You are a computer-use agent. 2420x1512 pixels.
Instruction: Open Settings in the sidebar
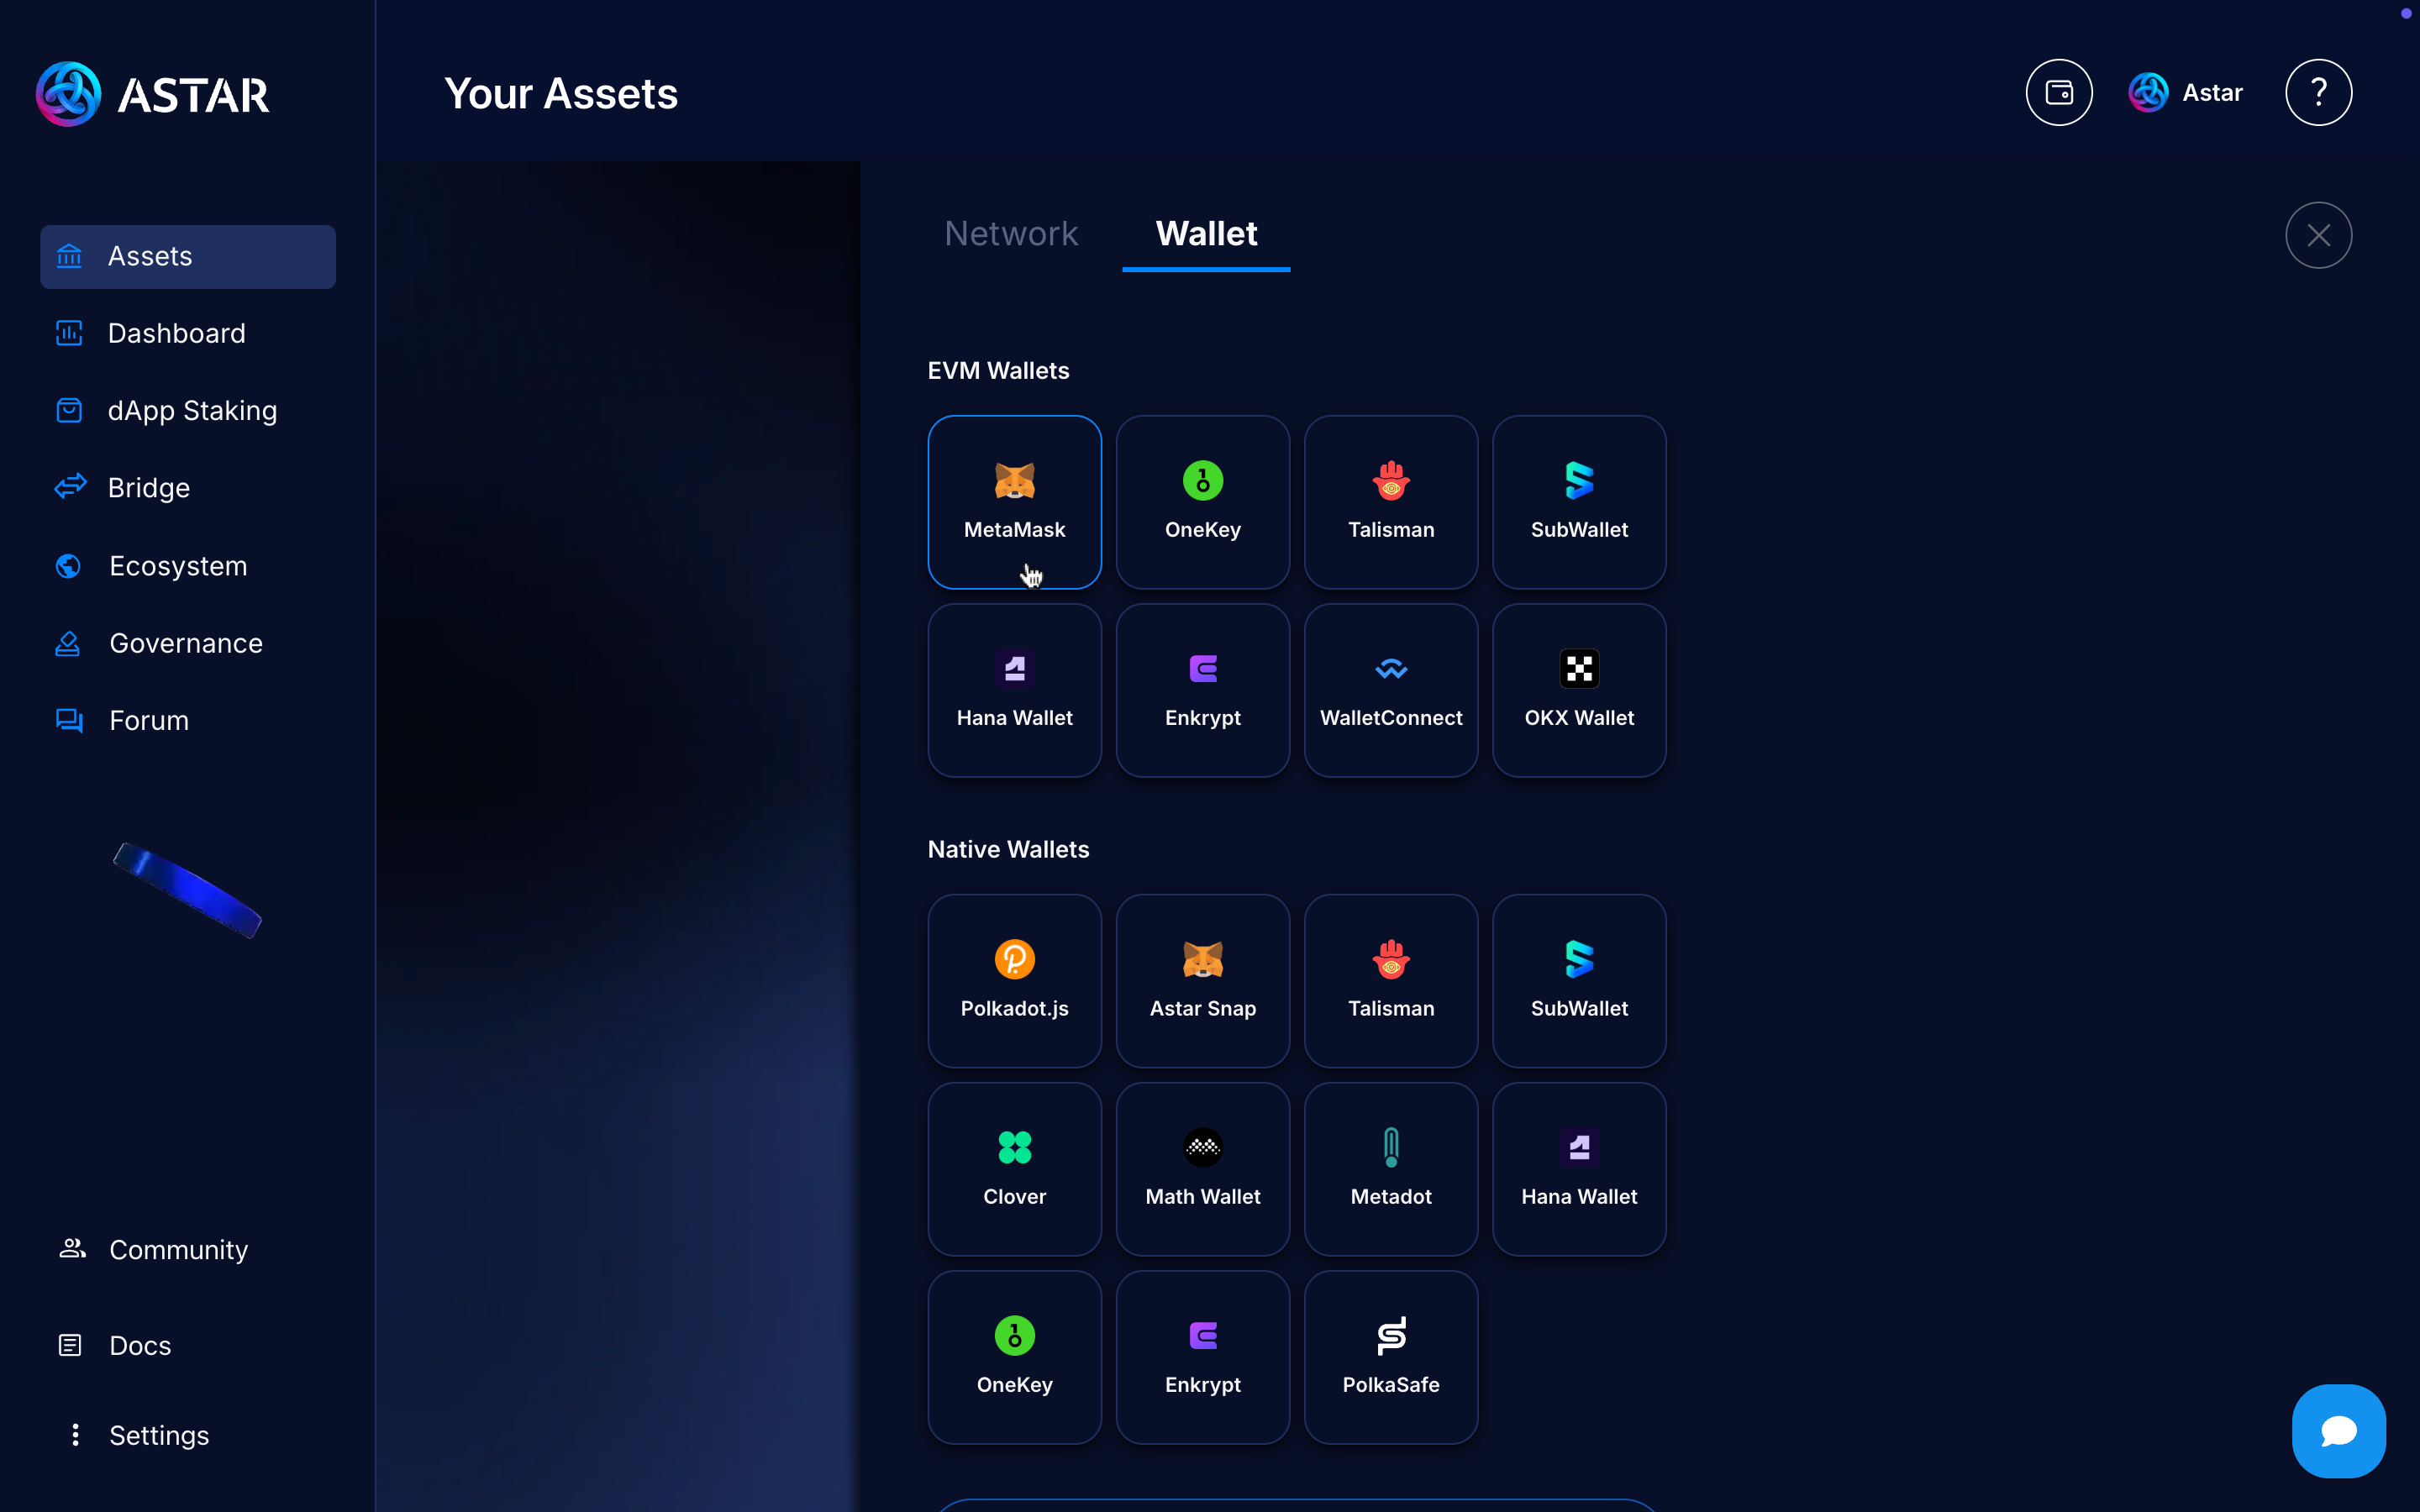pyautogui.click(x=158, y=1435)
